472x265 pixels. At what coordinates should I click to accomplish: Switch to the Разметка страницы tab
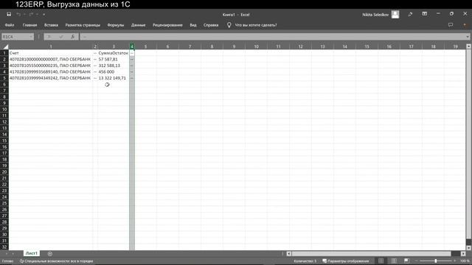click(x=83, y=25)
